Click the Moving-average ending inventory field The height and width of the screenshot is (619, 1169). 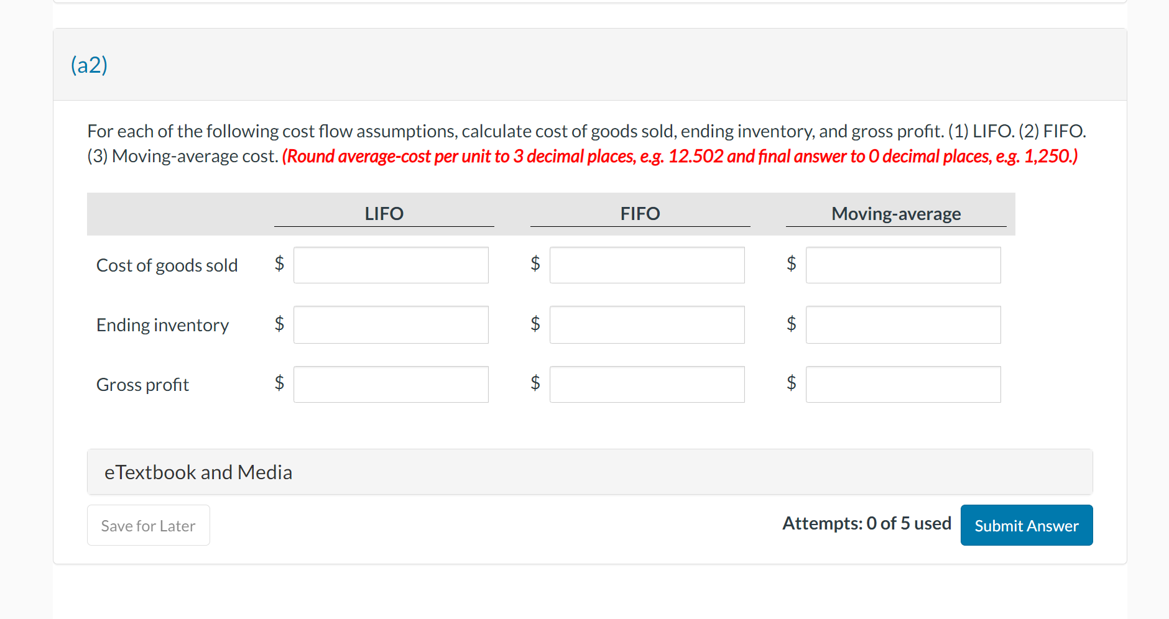(903, 324)
